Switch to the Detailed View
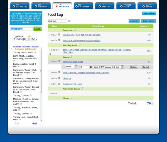Screen dimensions: 167x142 148,21
